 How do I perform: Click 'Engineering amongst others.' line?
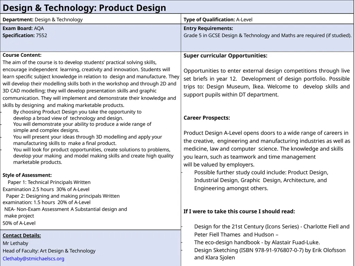tap(231, 188)
